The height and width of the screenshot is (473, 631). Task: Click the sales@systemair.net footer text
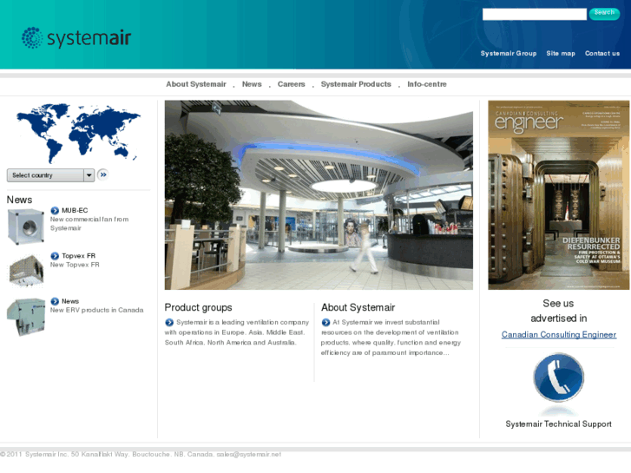[x=249, y=455]
